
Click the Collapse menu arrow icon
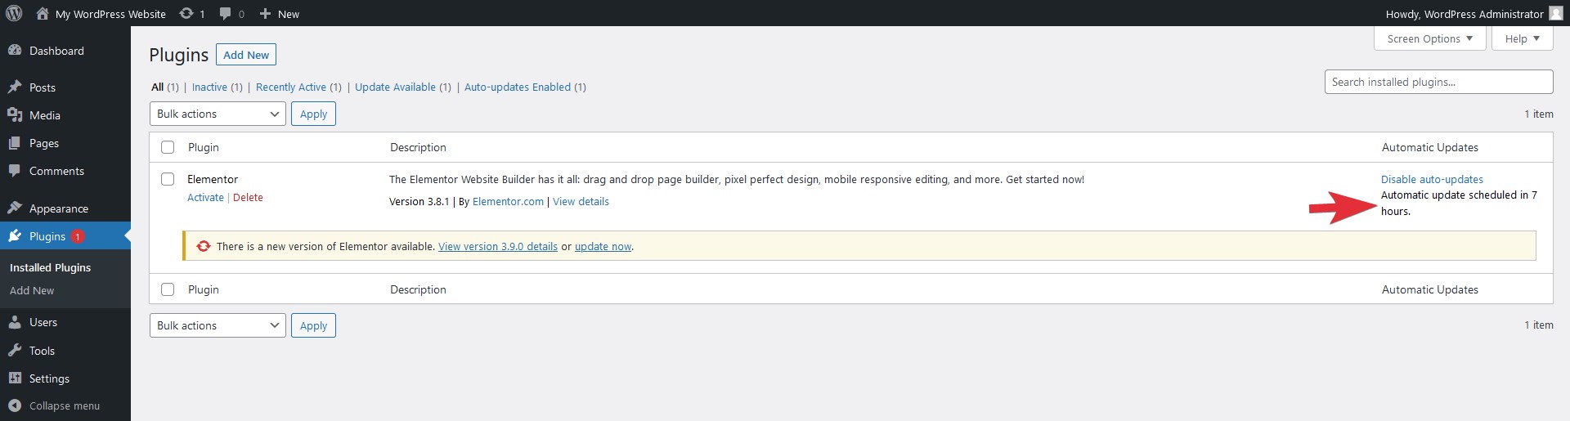(x=15, y=405)
